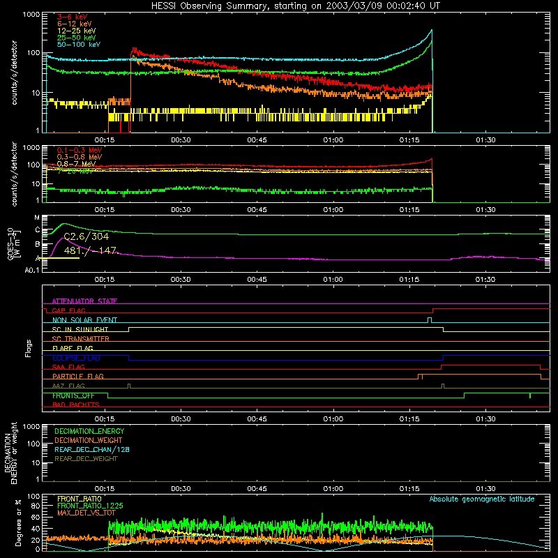Click the REAR_DEC_CHAN/128 legend label
Viewport: 558px width, 558px height.
click(92, 450)
